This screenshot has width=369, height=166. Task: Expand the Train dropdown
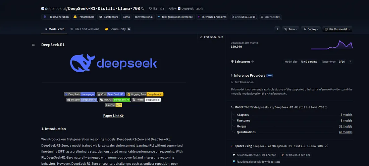click(291, 29)
